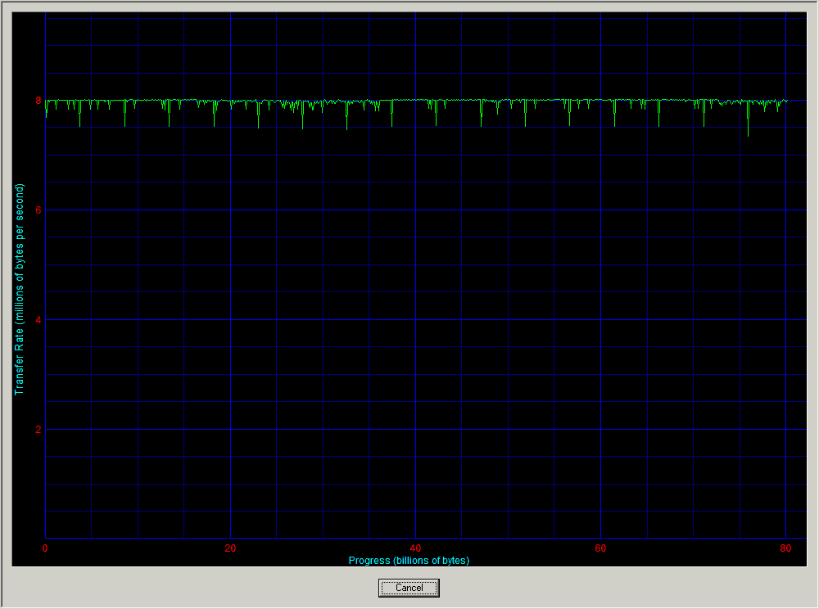Image resolution: width=819 pixels, height=609 pixels.
Task: Click the 2 label on the transfer rate axis
Action: [38, 429]
